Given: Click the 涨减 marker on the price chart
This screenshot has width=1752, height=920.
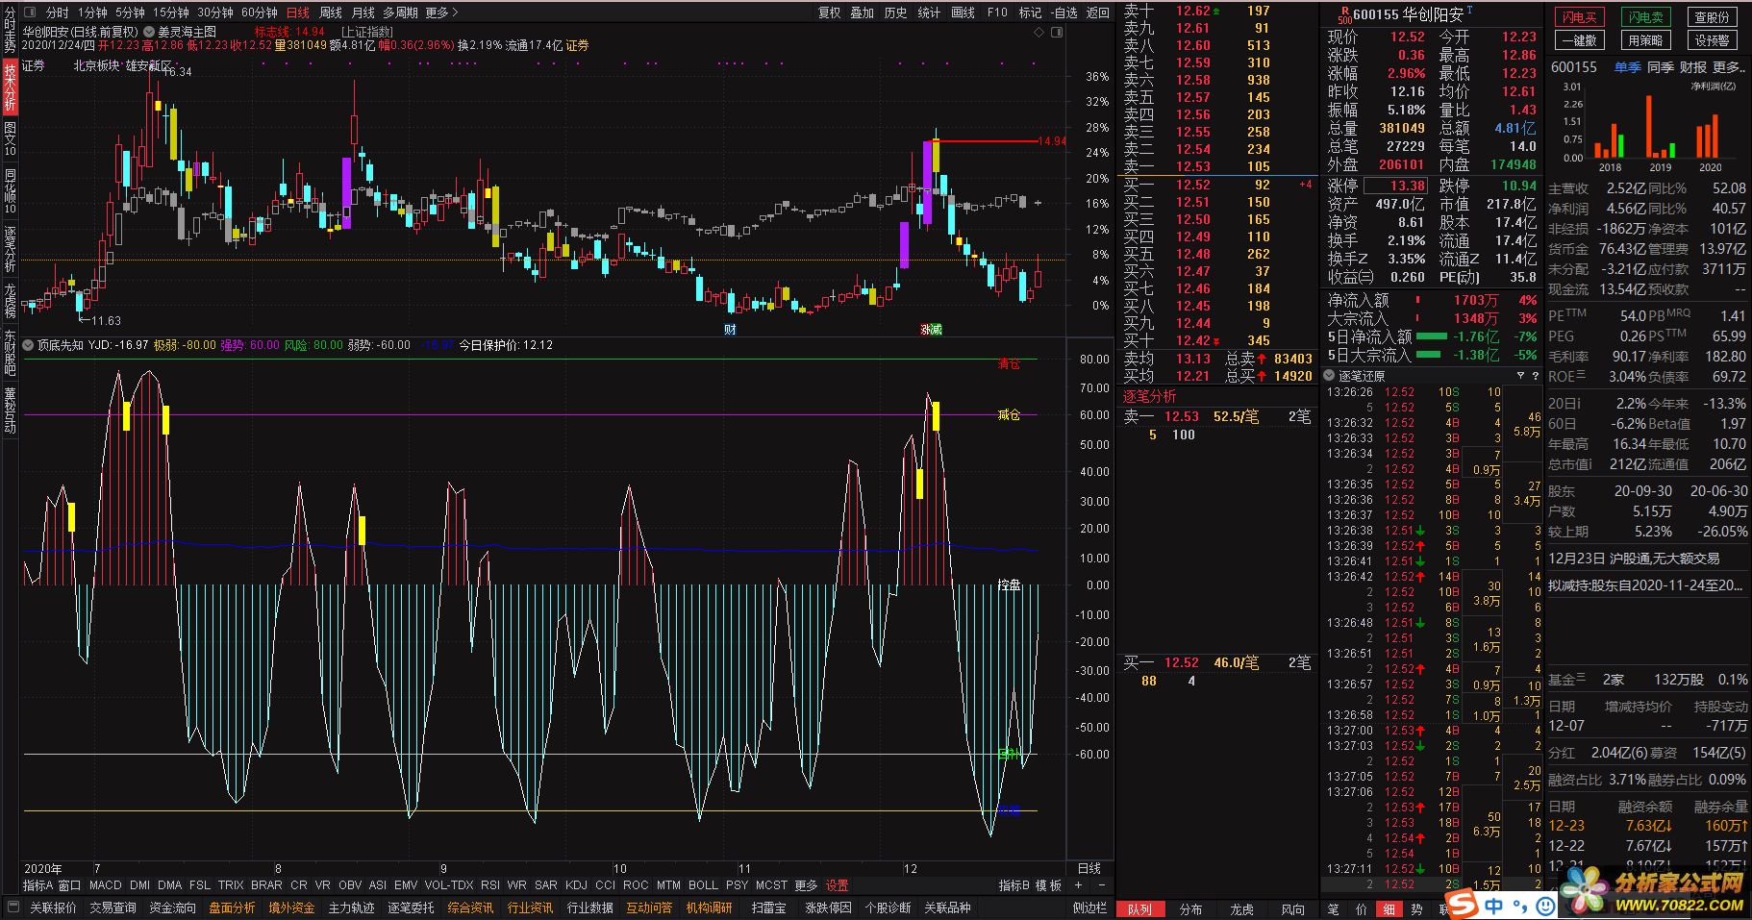Looking at the screenshot, I should [x=931, y=330].
